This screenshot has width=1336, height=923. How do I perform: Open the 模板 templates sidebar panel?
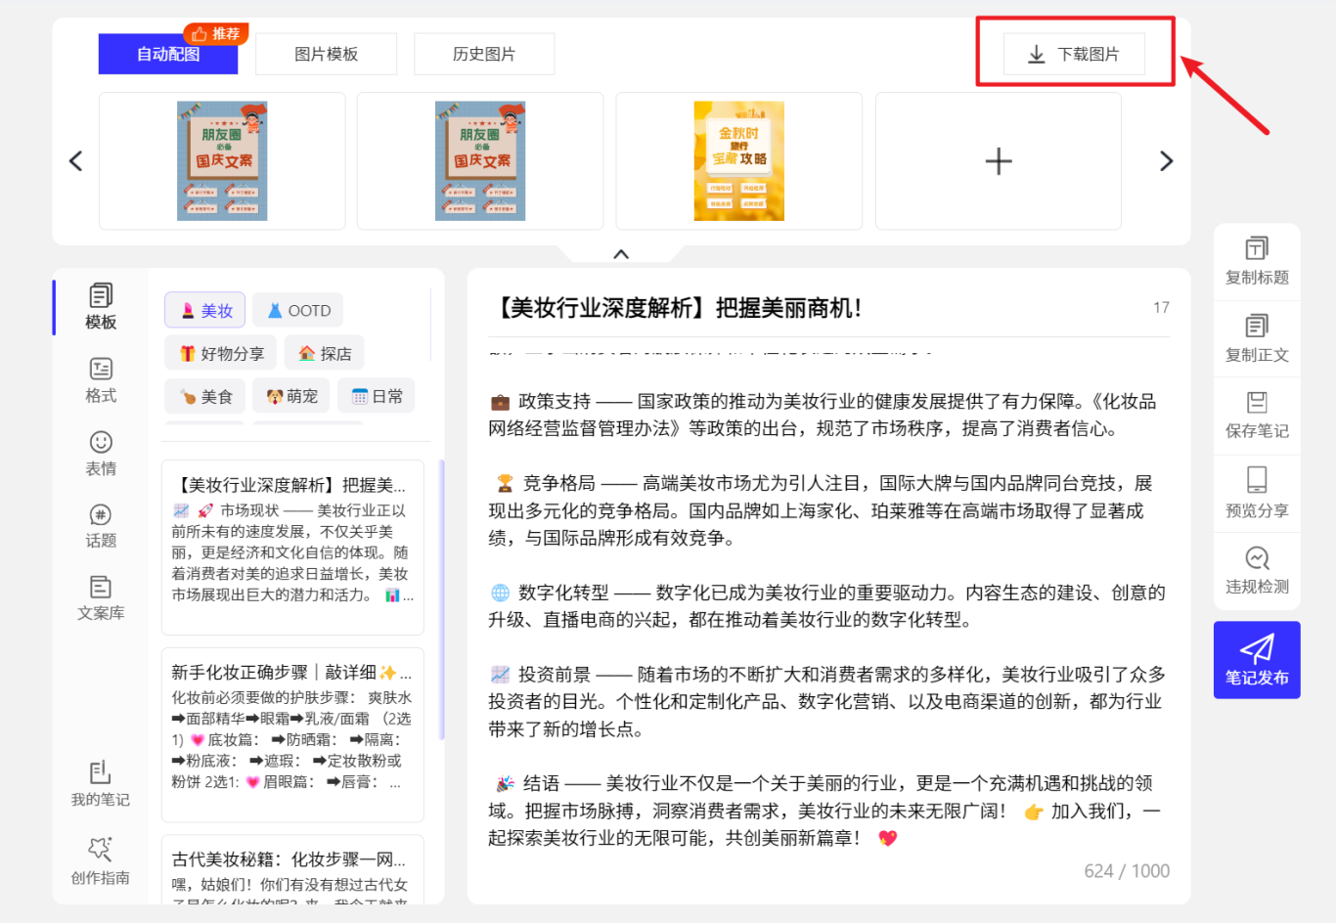pyautogui.click(x=101, y=307)
